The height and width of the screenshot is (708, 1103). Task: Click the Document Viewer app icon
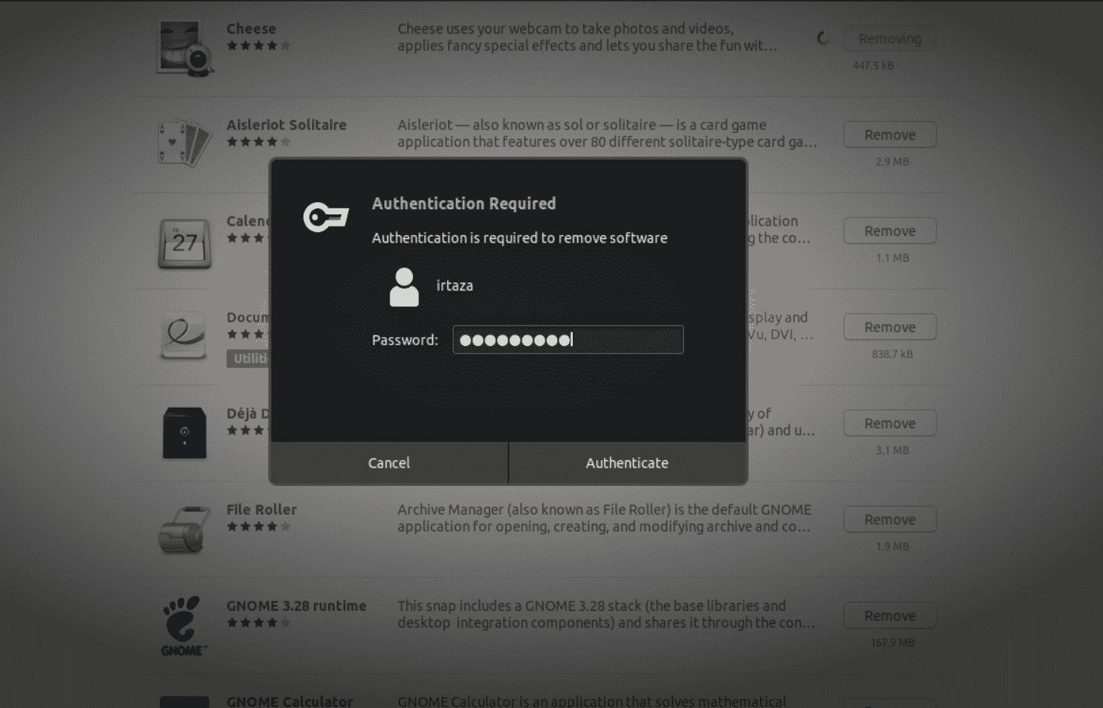pyautogui.click(x=183, y=337)
